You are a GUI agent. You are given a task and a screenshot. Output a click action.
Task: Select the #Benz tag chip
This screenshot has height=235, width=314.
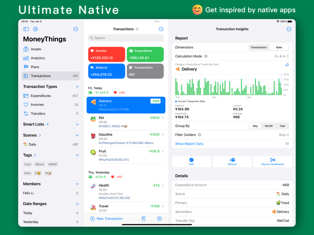[x=39, y=164]
